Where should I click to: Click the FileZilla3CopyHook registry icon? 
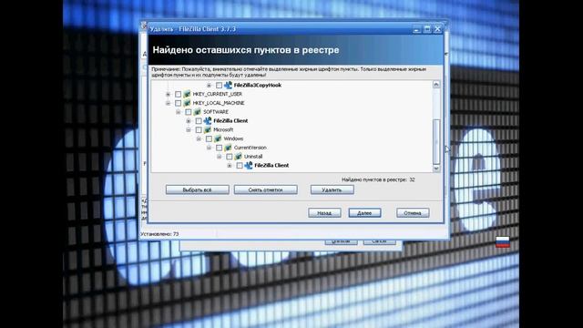tap(228, 85)
